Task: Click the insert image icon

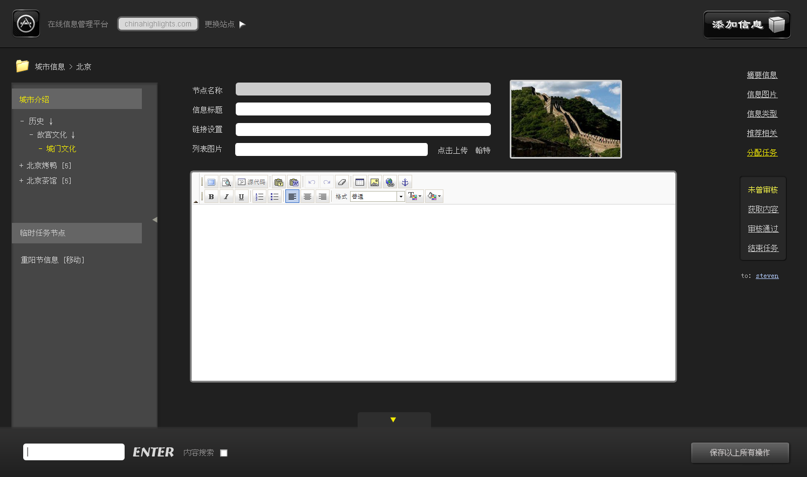Action: click(x=374, y=182)
